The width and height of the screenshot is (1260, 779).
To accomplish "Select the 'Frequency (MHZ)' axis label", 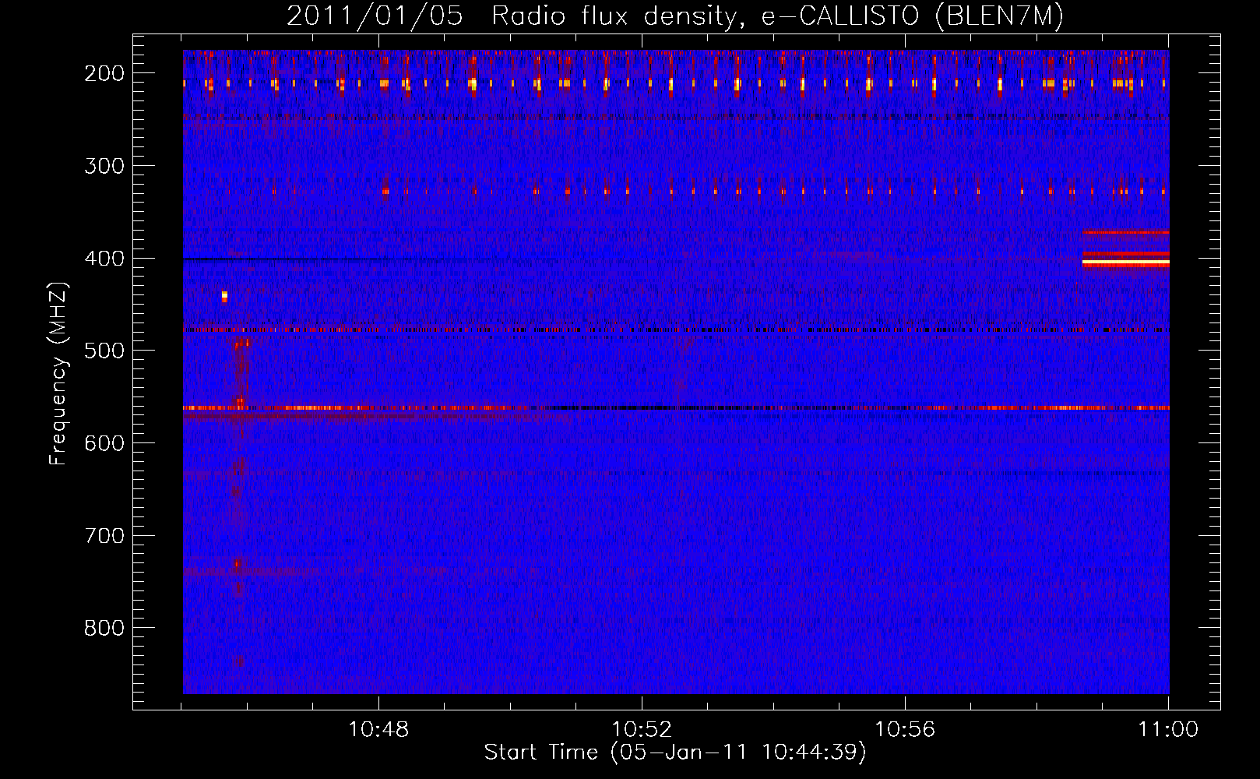I will point(58,374).
